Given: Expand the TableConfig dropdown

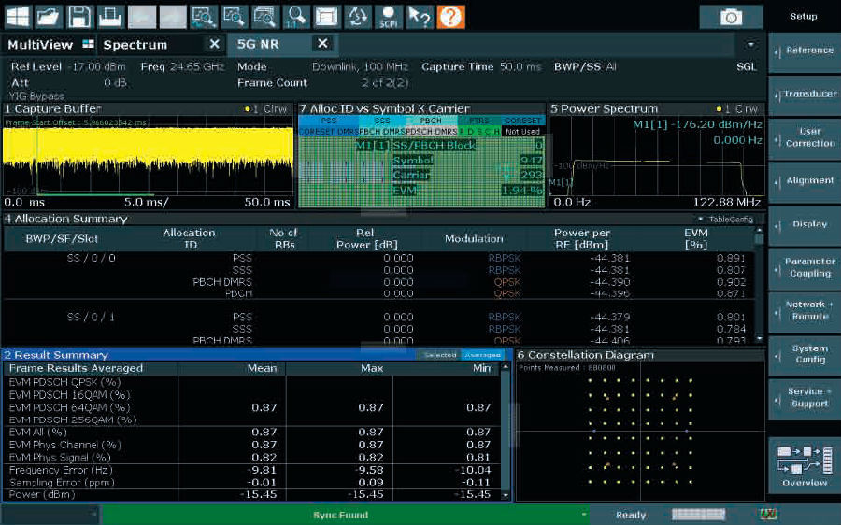Looking at the screenshot, I should point(726,219).
